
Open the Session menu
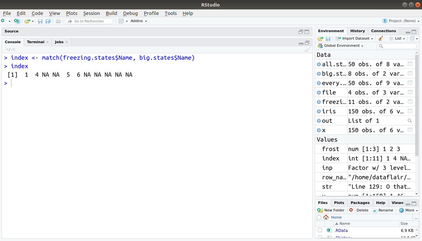point(91,13)
